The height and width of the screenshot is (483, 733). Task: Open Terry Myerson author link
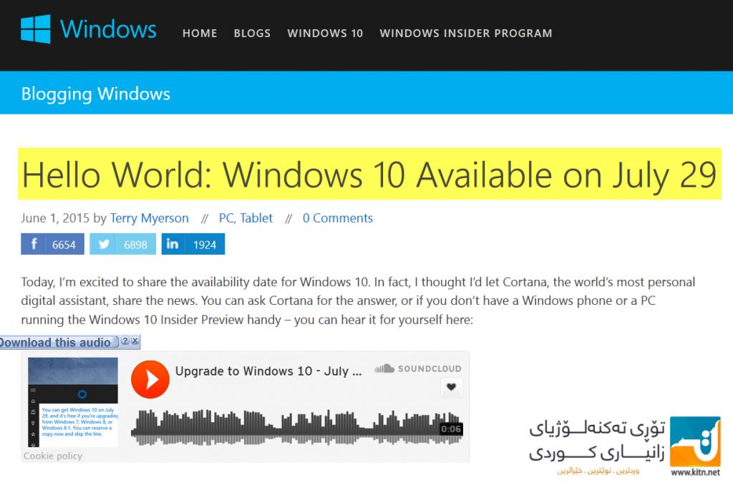[x=149, y=218]
